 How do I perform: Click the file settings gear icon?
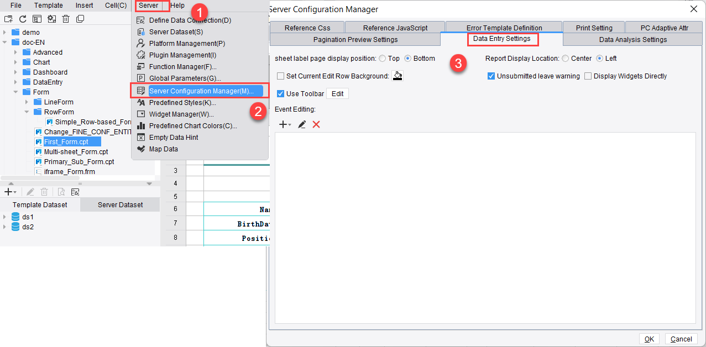pos(51,19)
